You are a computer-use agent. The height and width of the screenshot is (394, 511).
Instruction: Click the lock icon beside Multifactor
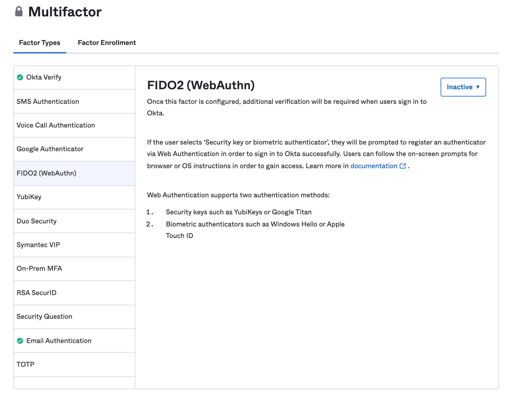pyautogui.click(x=19, y=12)
